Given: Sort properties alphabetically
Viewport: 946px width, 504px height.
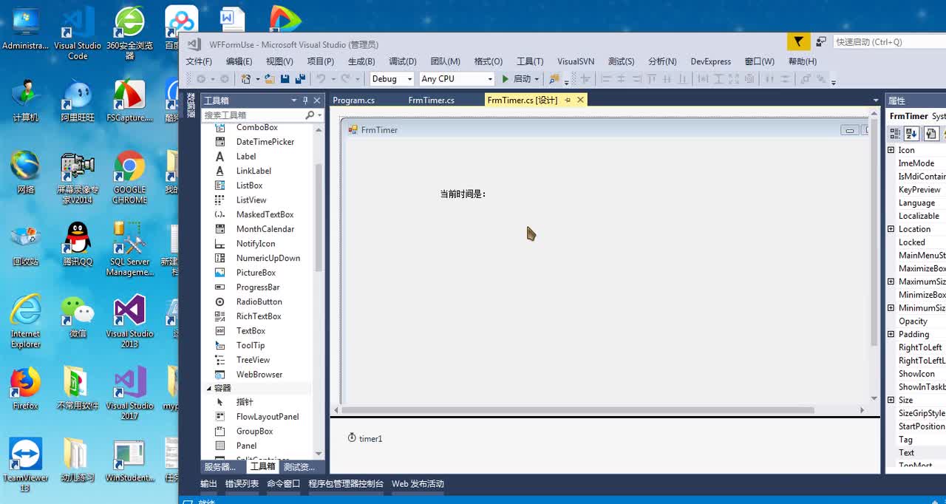Looking at the screenshot, I should coord(912,134).
